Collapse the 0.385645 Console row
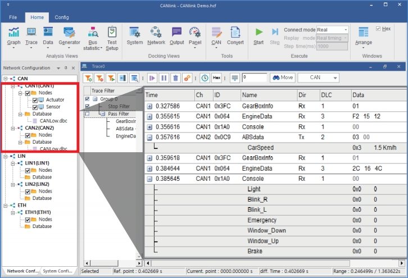 (x=149, y=179)
